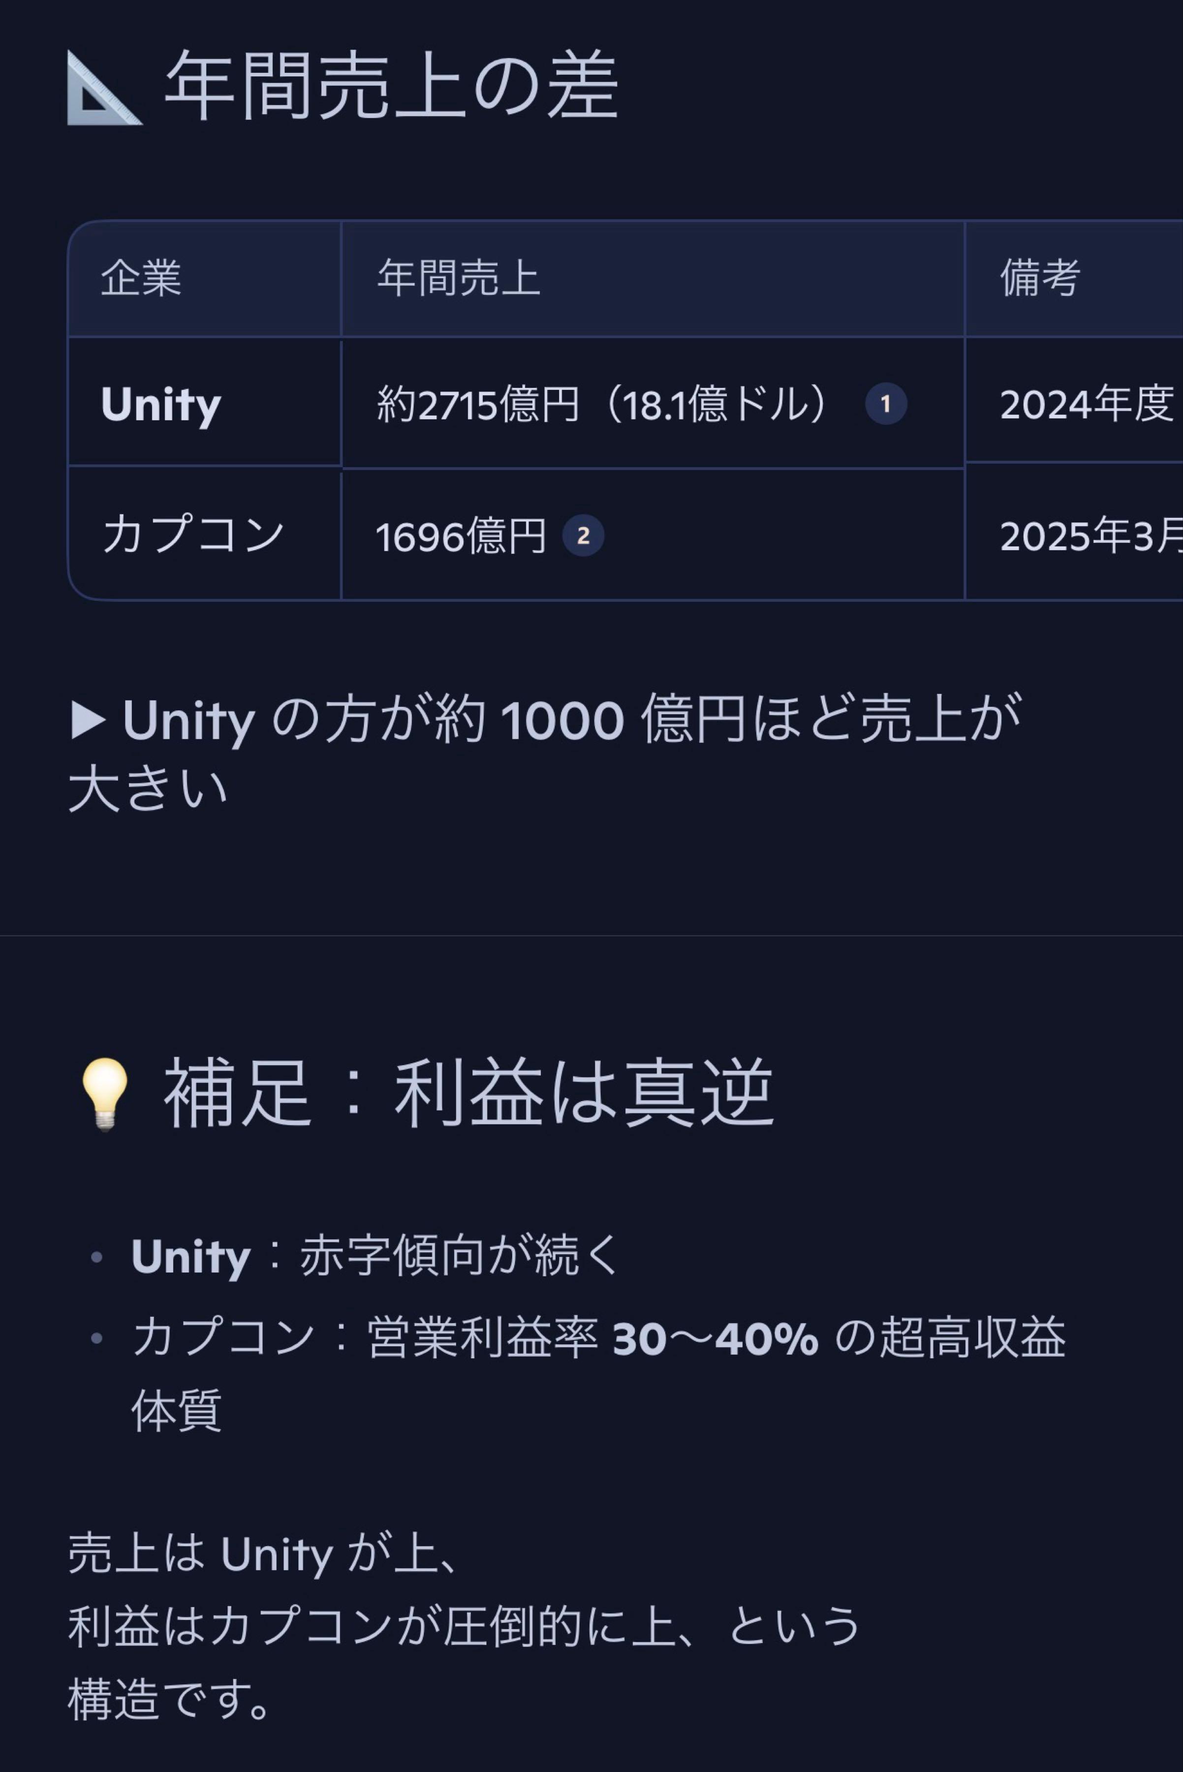Click the カプコン cell in the table
This screenshot has height=1772, width=1183.
coord(193,535)
